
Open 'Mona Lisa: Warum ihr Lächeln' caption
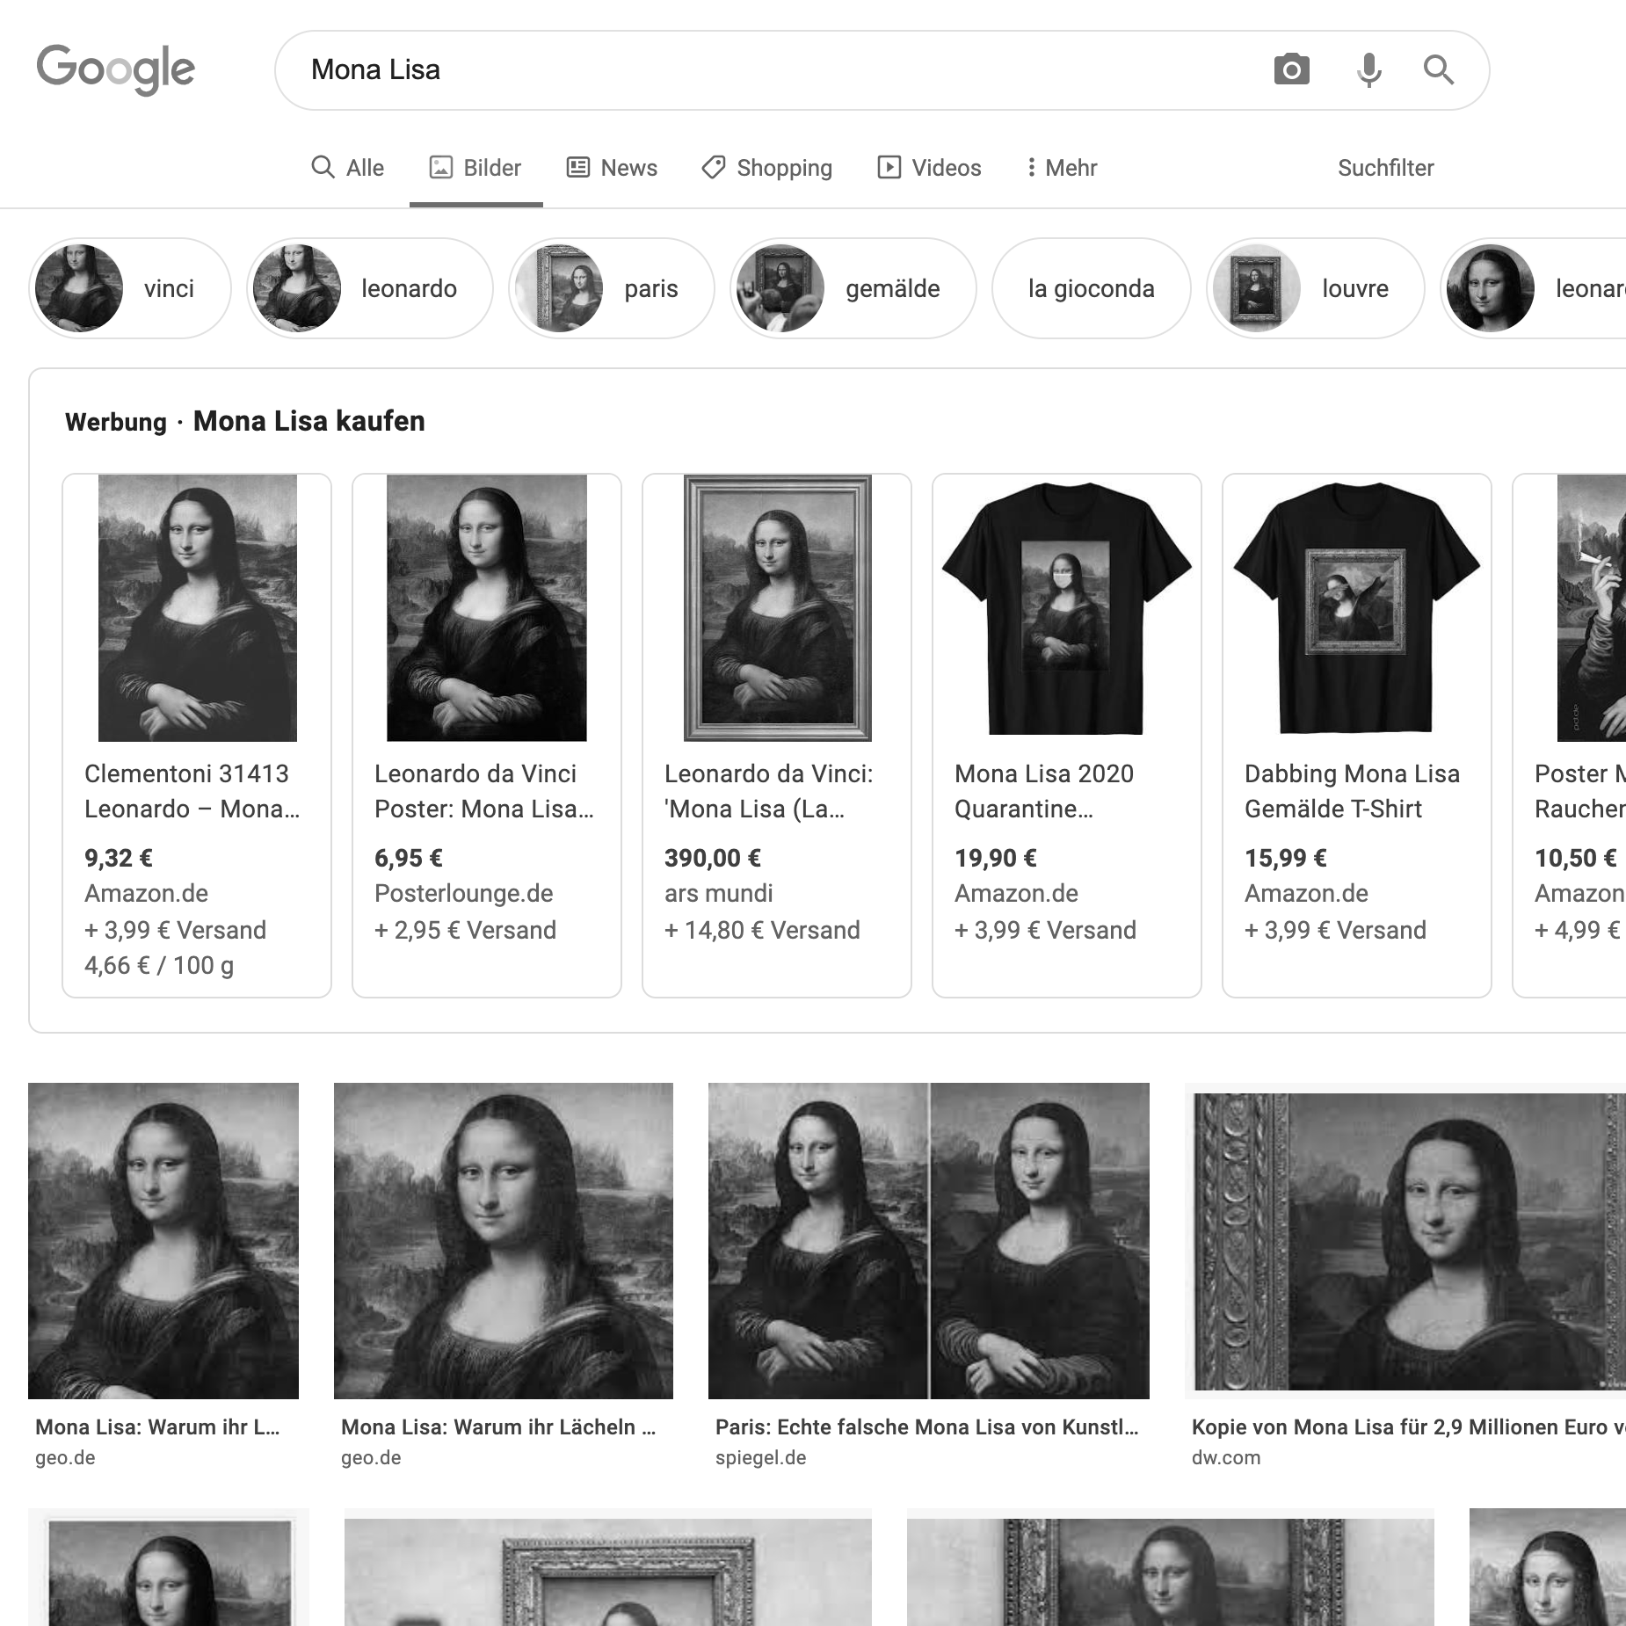[498, 1427]
